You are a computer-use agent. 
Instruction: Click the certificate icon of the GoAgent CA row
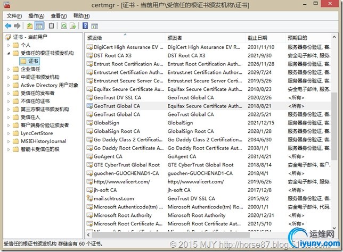pyautogui.click(x=89, y=156)
